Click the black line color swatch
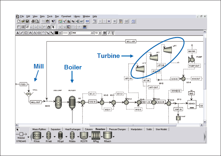Screen dimensions: 221x156 [56, 33]
